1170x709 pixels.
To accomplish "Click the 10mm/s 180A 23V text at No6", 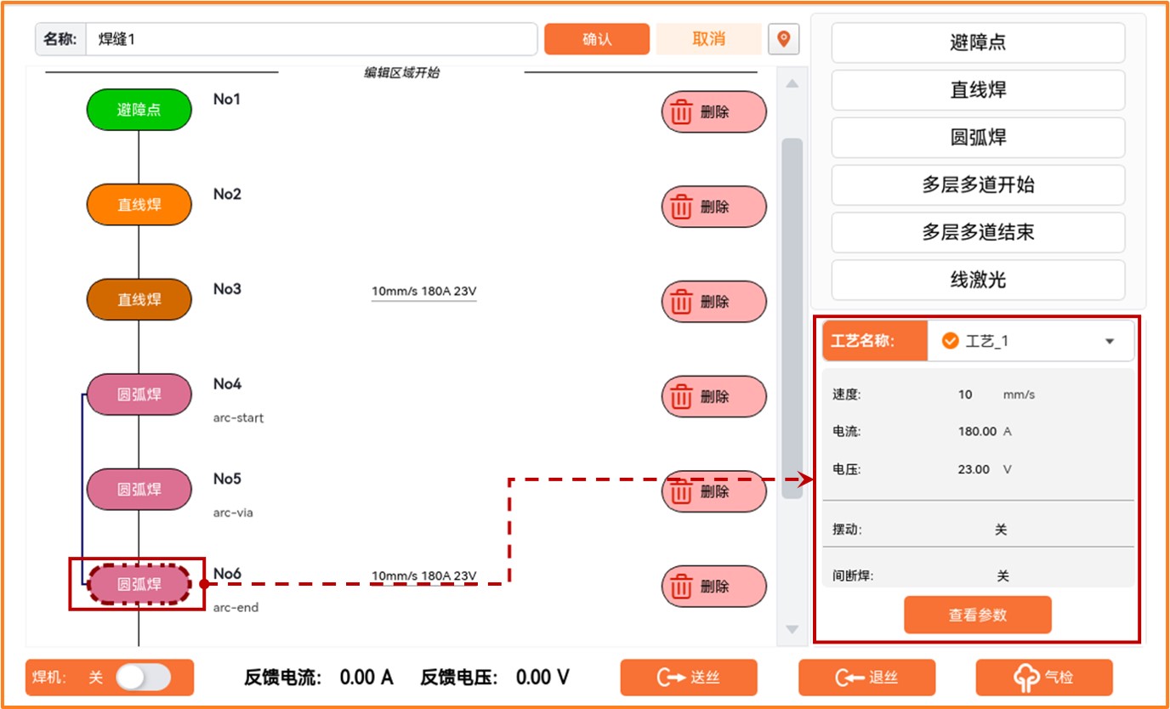I will (x=424, y=576).
